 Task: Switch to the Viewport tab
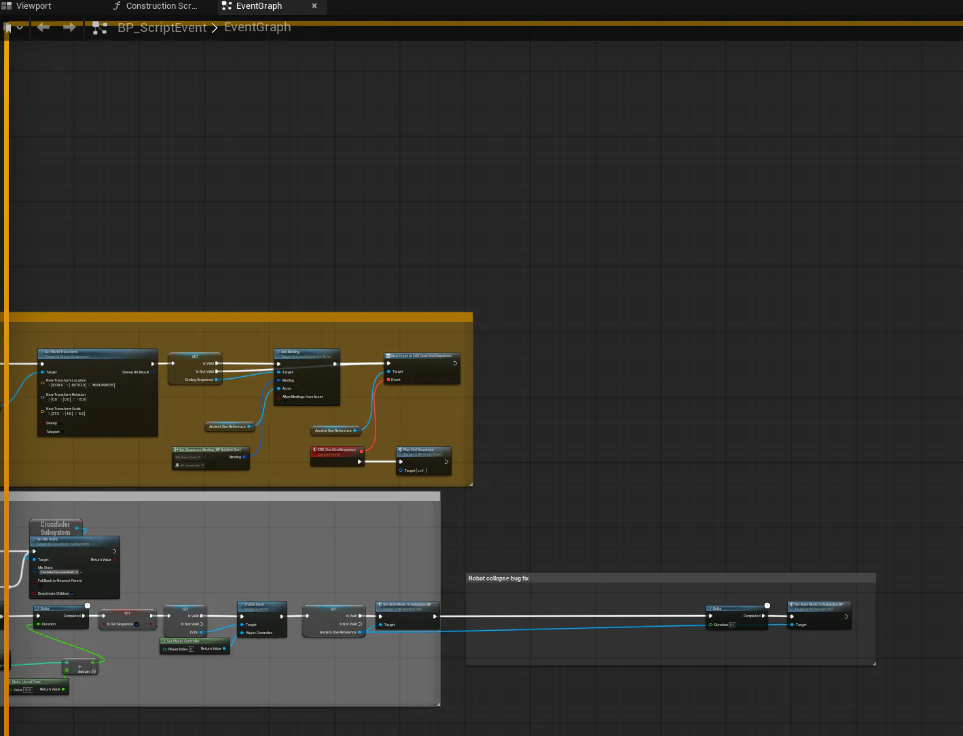(26, 6)
